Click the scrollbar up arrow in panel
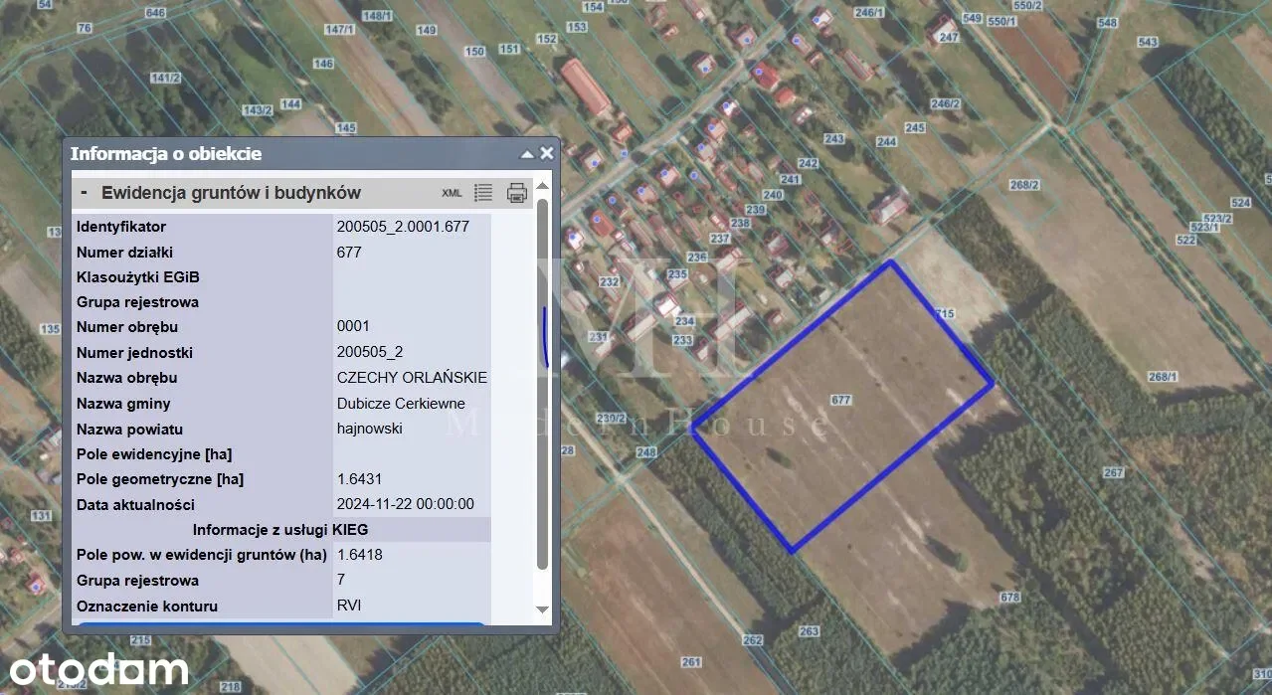Viewport: 1272px width, 695px height. [x=542, y=186]
